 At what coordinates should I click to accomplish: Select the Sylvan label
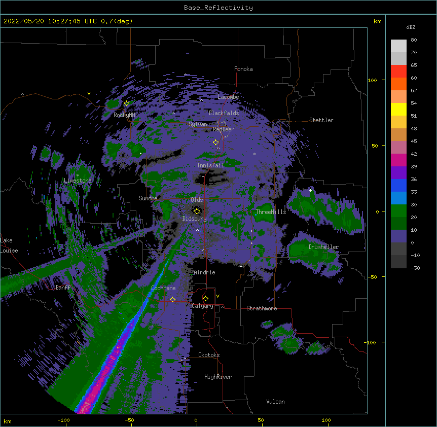(198, 124)
